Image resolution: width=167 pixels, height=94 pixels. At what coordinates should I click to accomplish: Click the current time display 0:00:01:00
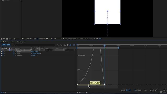point(6,45)
